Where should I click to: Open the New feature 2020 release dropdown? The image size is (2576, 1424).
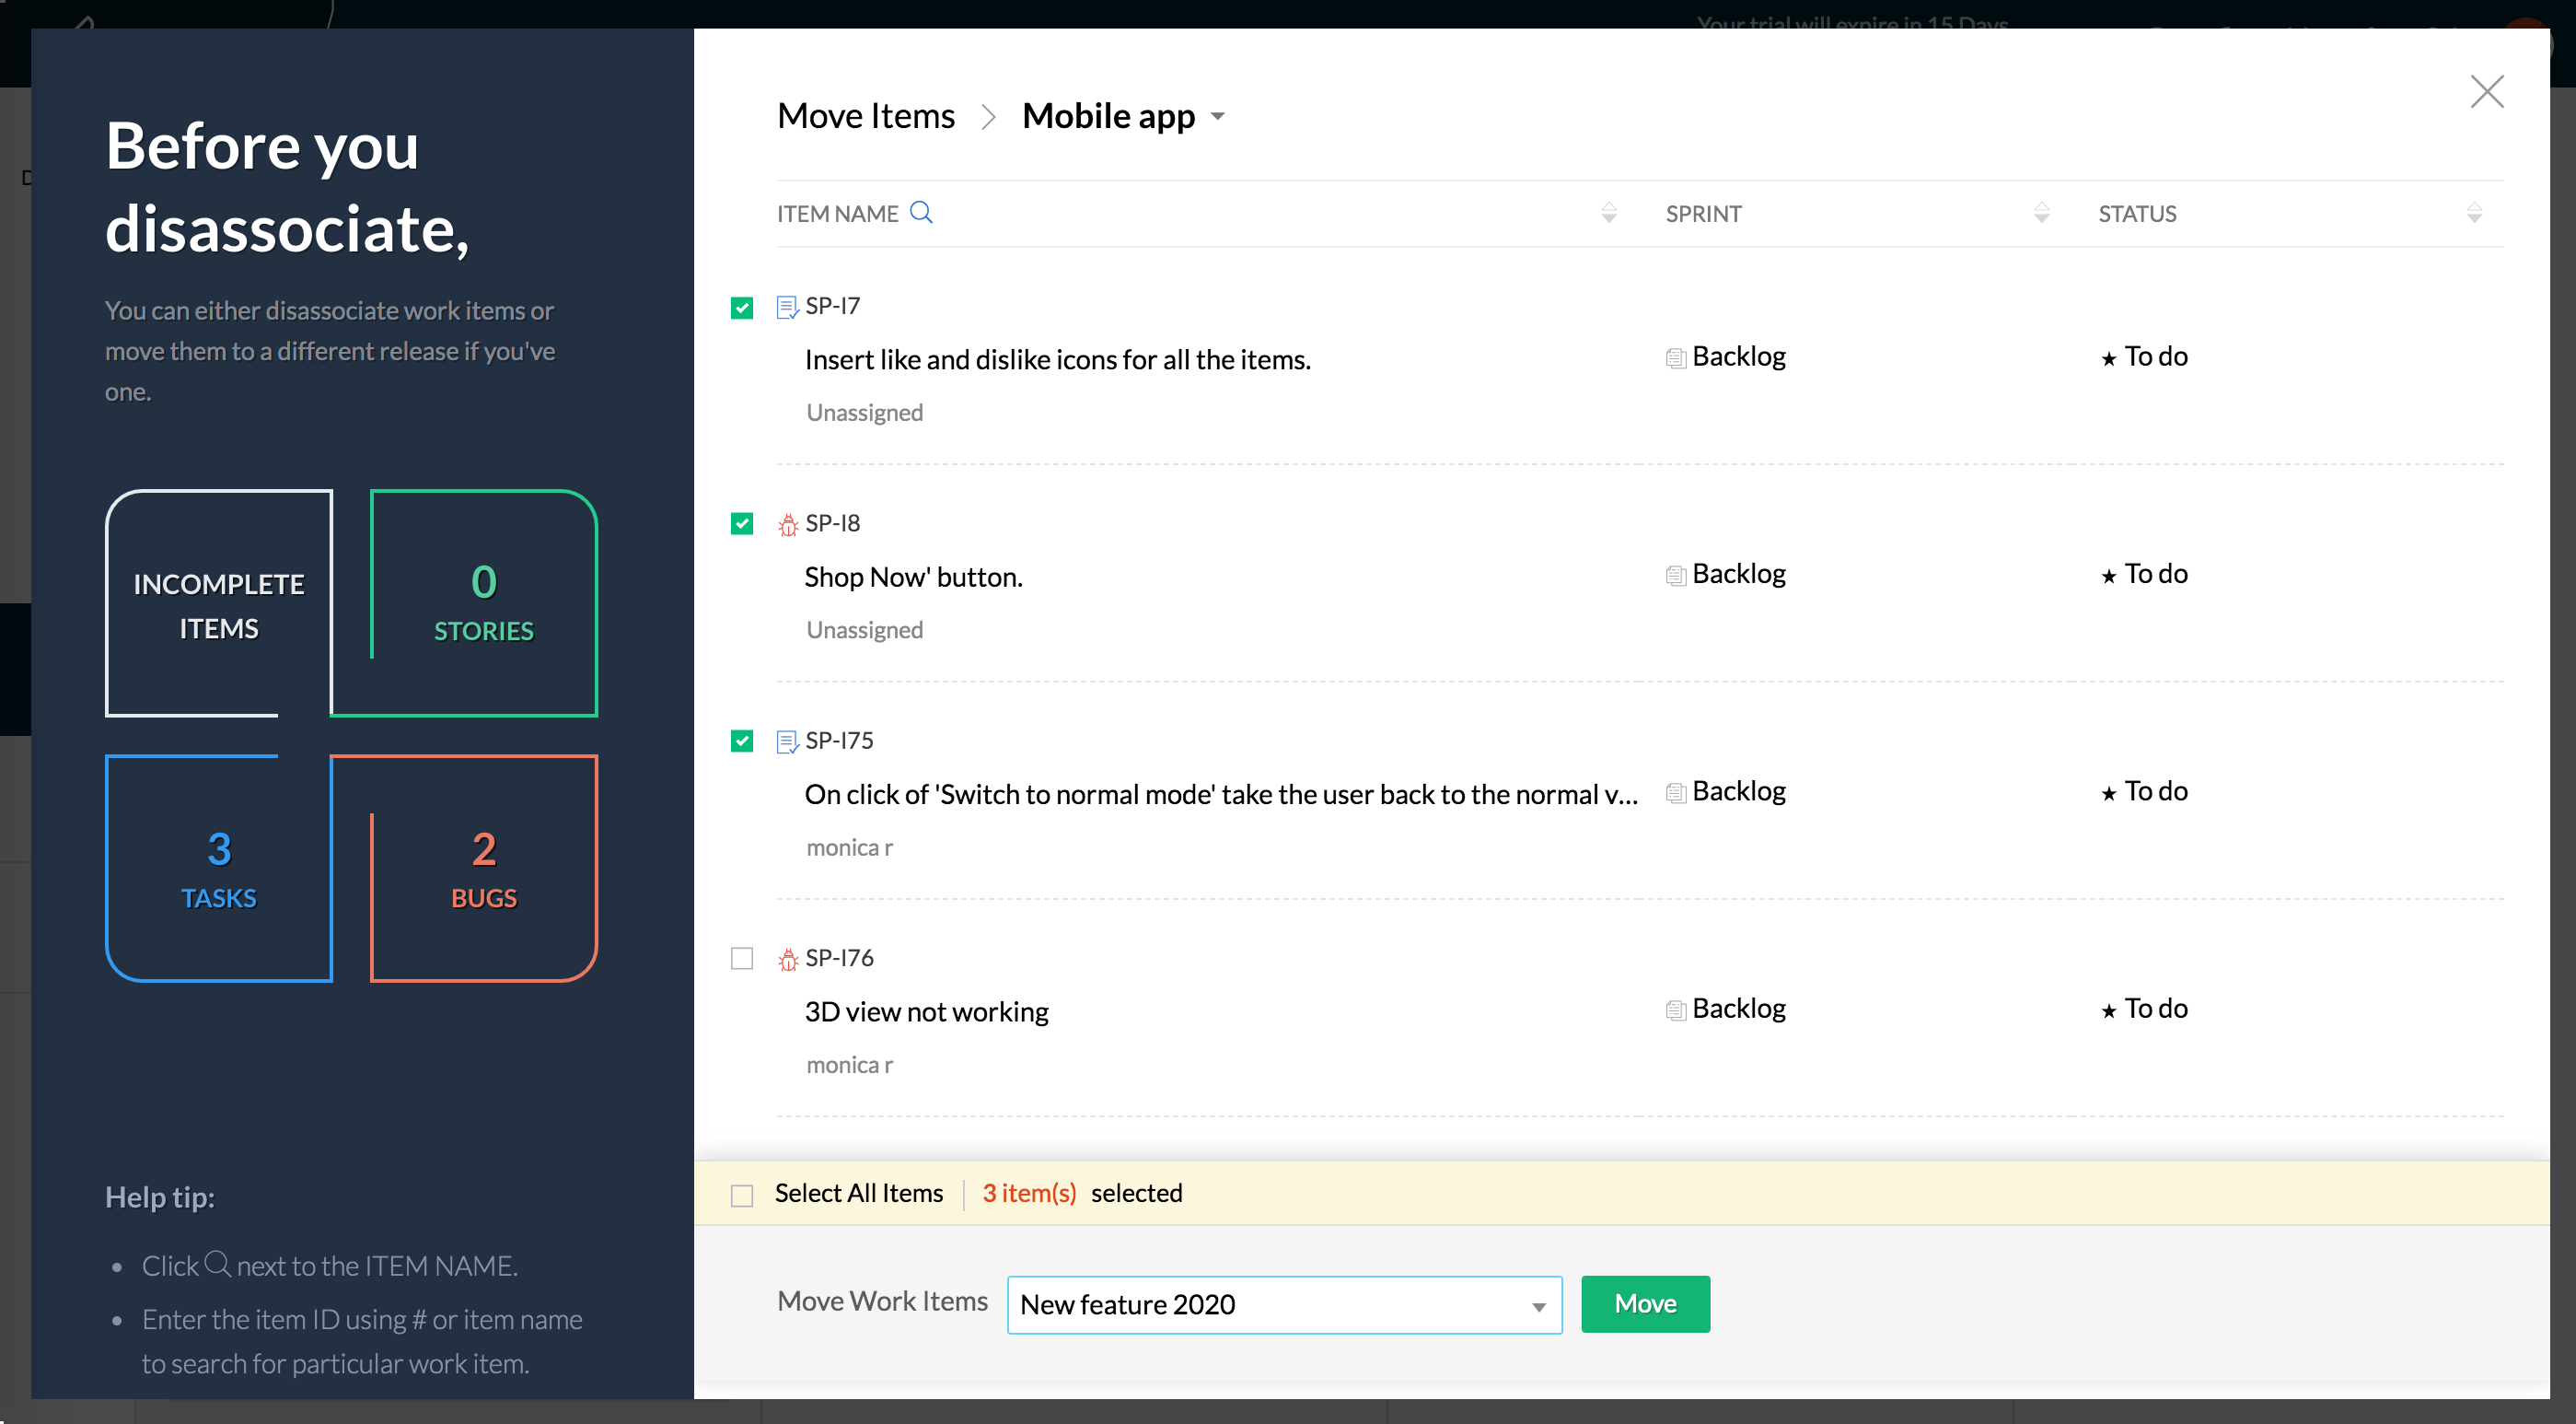point(1284,1304)
